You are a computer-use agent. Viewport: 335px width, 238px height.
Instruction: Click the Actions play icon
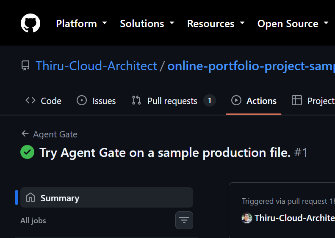(236, 100)
